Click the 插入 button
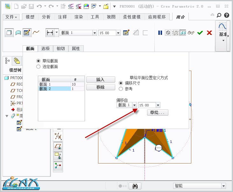Image resolution: width=233 pixels, height=192 pixels. point(101,80)
